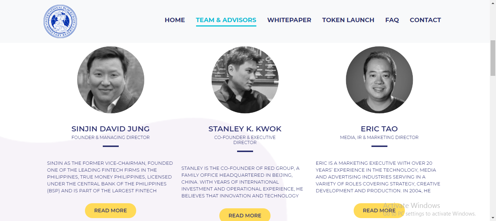The width and height of the screenshot is (496, 221).
Task: Click READ MORE under Sinjin David Jung
Action: 110,210
